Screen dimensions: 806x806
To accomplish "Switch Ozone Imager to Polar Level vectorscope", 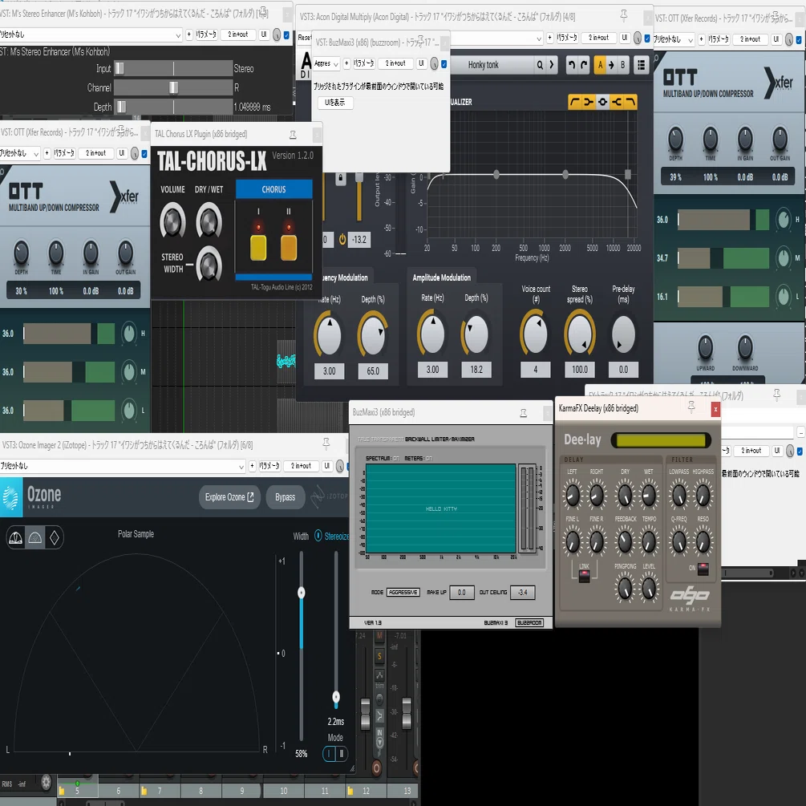I will [16, 537].
